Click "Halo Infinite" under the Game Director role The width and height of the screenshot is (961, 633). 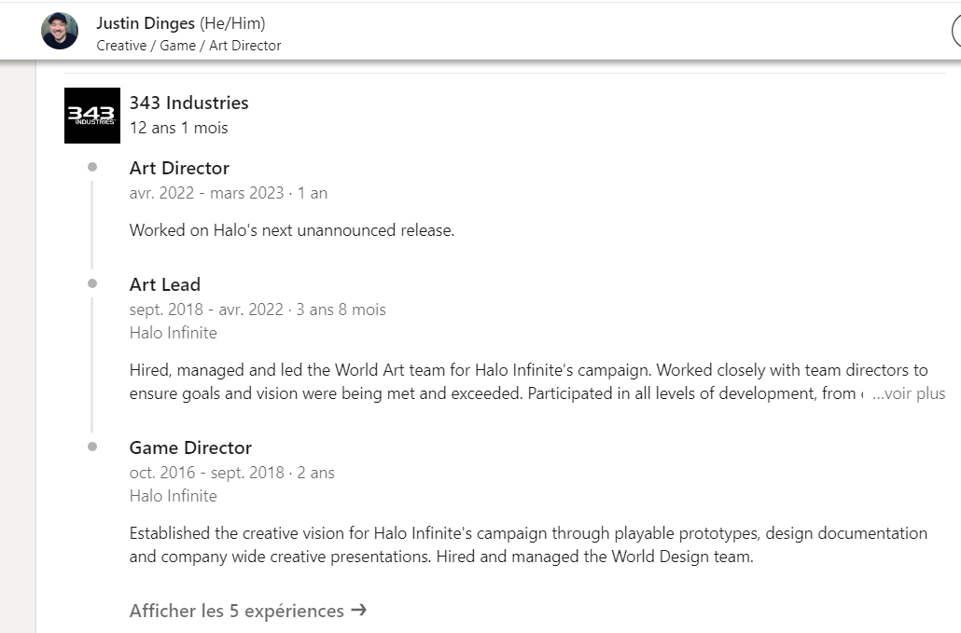coord(173,496)
